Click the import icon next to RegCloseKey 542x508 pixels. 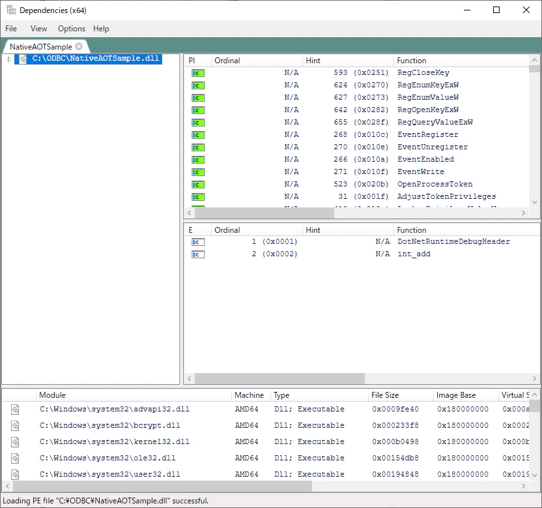[x=198, y=73]
